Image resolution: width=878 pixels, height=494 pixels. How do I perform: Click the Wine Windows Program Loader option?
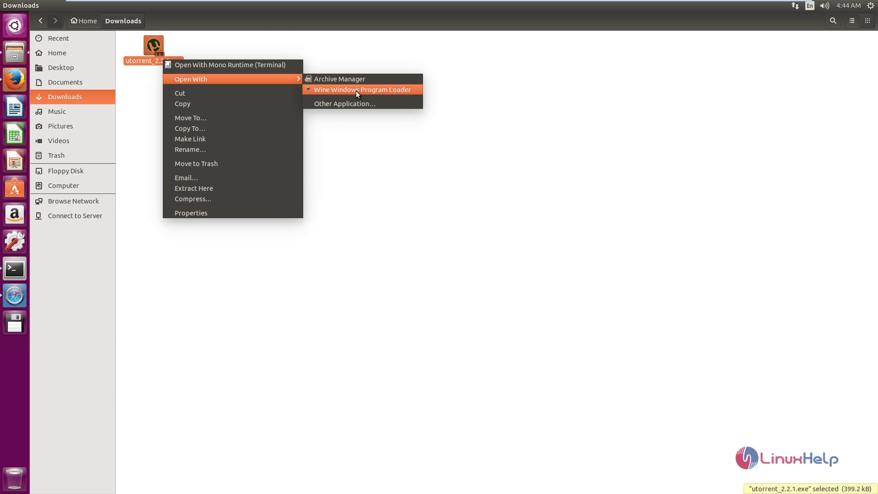pos(362,89)
